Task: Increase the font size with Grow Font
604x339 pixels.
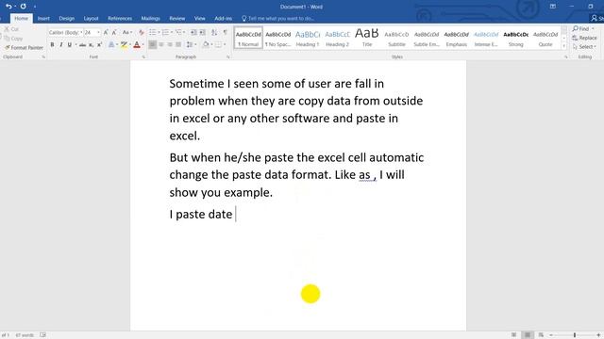Action: [x=106, y=33]
